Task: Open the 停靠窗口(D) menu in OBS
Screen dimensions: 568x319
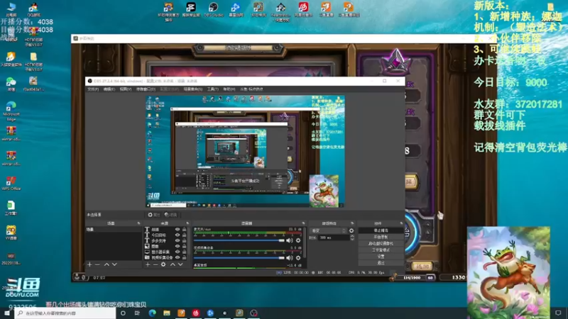Action: pyautogui.click(x=146, y=89)
